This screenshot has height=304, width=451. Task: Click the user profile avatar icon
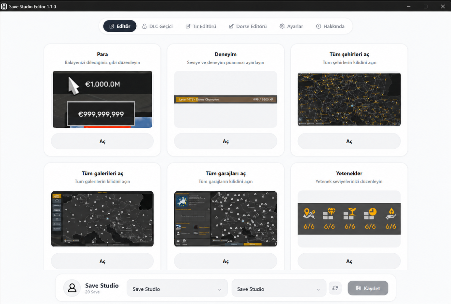click(72, 288)
